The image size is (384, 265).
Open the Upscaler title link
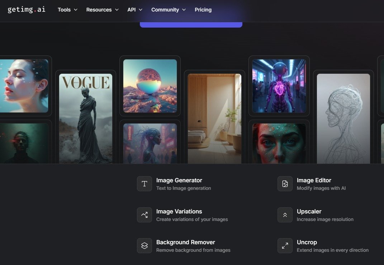309,211
